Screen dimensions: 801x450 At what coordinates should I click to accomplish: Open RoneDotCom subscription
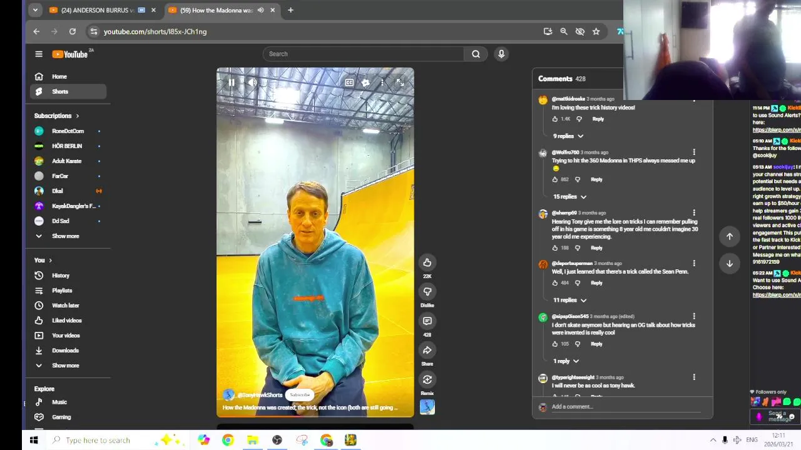coord(68,131)
